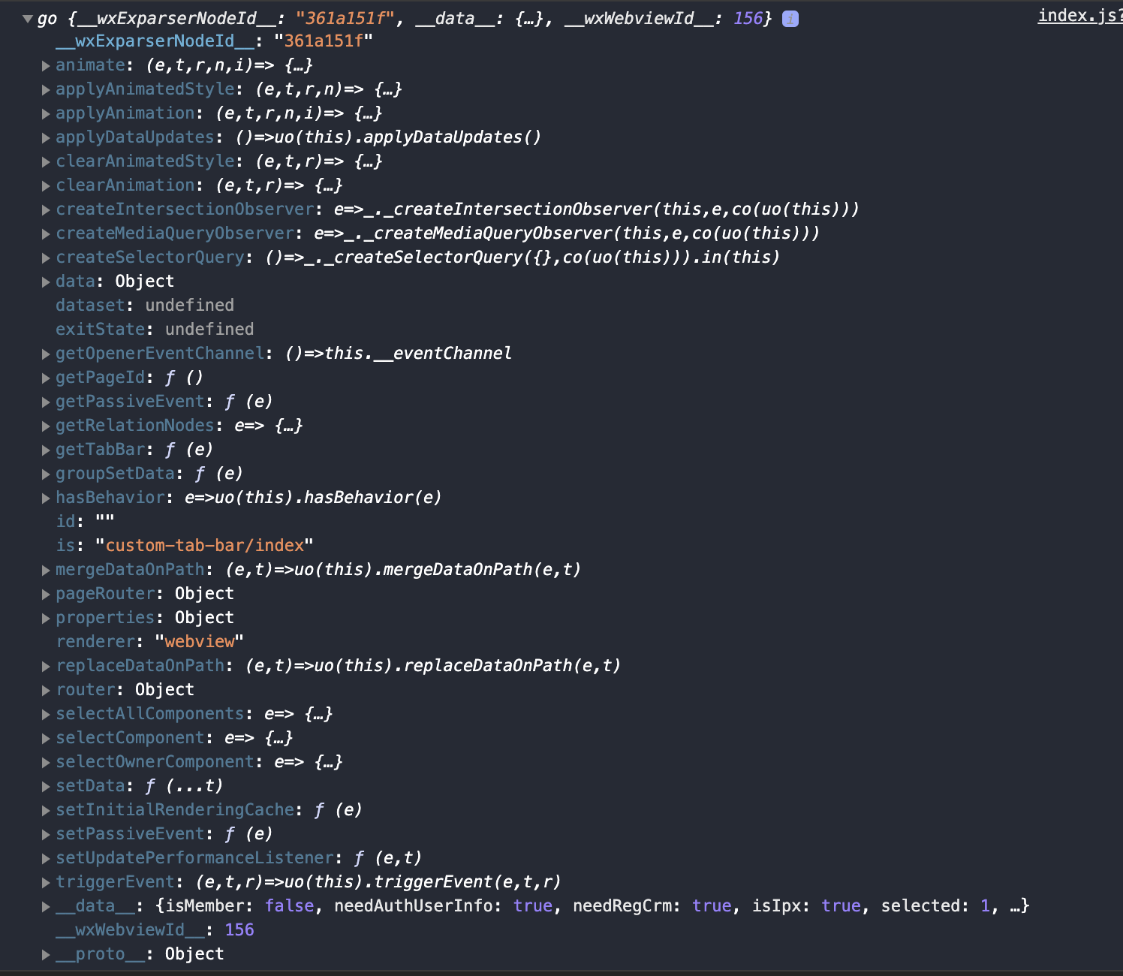Image resolution: width=1123 pixels, height=976 pixels.
Task: Expand createIntersectionObserver function
Action: point(46,210)
